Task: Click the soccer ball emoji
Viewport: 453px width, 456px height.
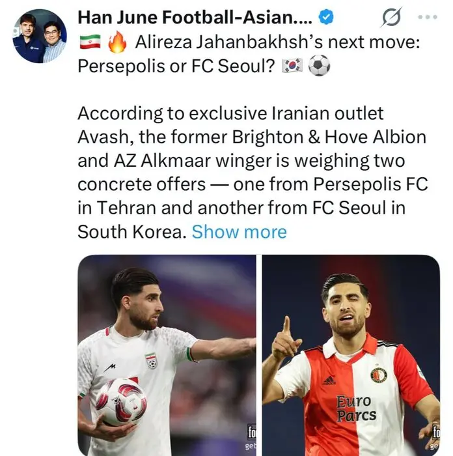Action: 318,66
